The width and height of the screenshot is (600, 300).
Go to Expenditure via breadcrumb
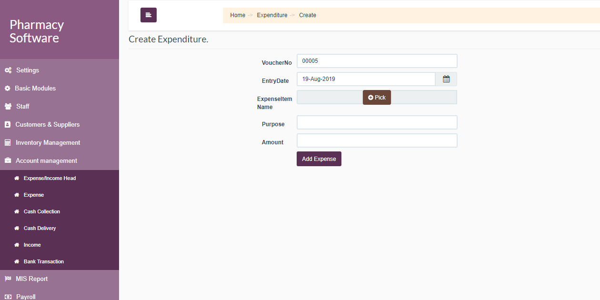click(272, 15)
